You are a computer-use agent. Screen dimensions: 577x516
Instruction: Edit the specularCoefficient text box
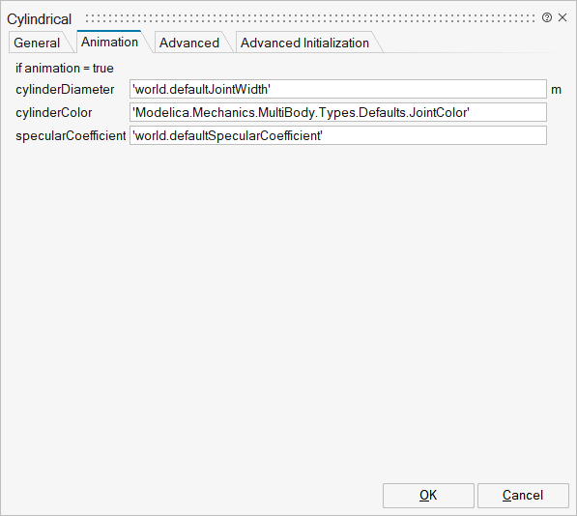(338, 135)
